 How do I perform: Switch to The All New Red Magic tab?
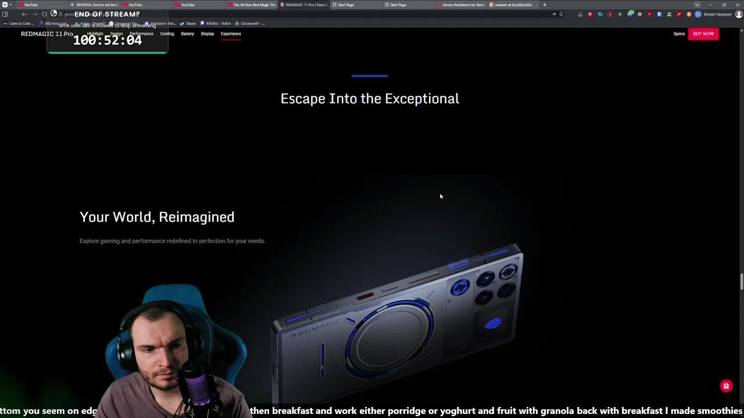251,5
